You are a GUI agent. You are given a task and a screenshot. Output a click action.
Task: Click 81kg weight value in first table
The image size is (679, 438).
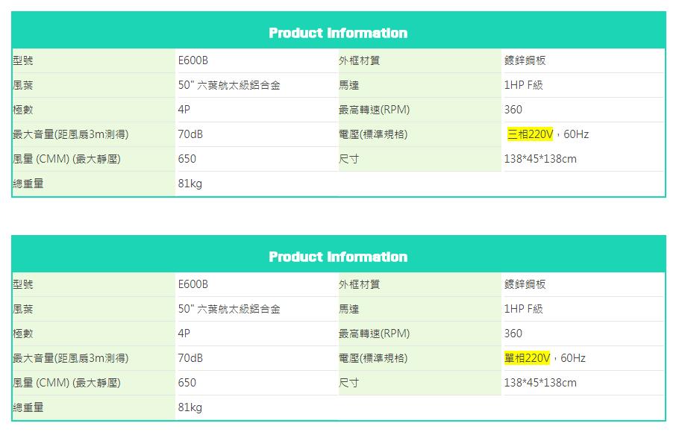click(x=190, y=184)
